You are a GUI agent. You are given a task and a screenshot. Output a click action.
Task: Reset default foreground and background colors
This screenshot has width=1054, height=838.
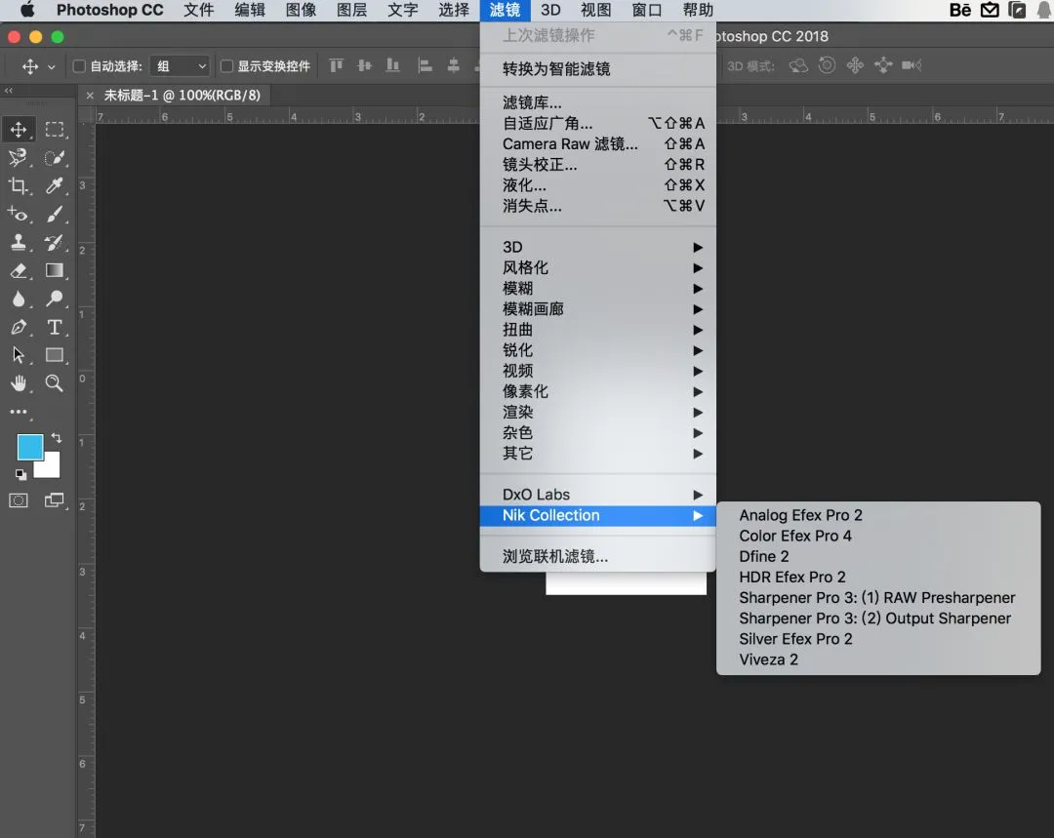20,474
